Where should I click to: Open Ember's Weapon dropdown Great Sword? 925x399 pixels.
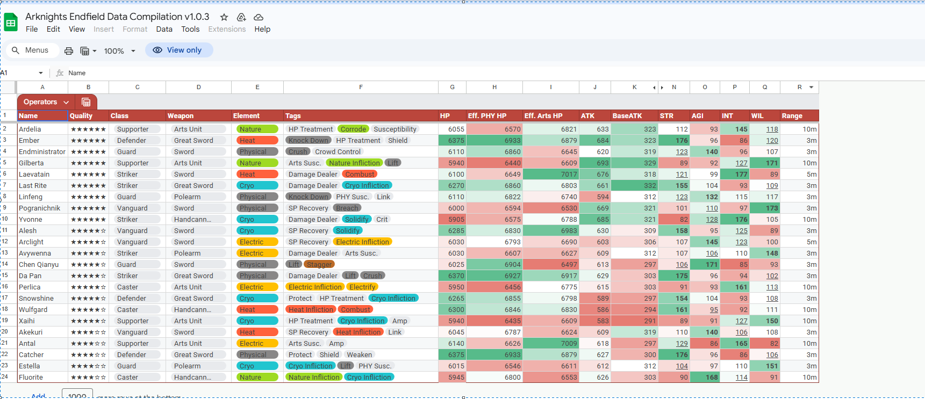pos(198,140)
